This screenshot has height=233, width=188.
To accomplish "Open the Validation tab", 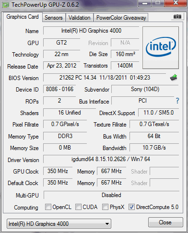I will click(80, 18).
